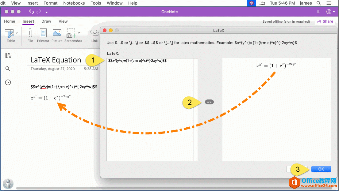Open the Notification Center list icon
Screen dimensions: 339x191
point(329,3)
